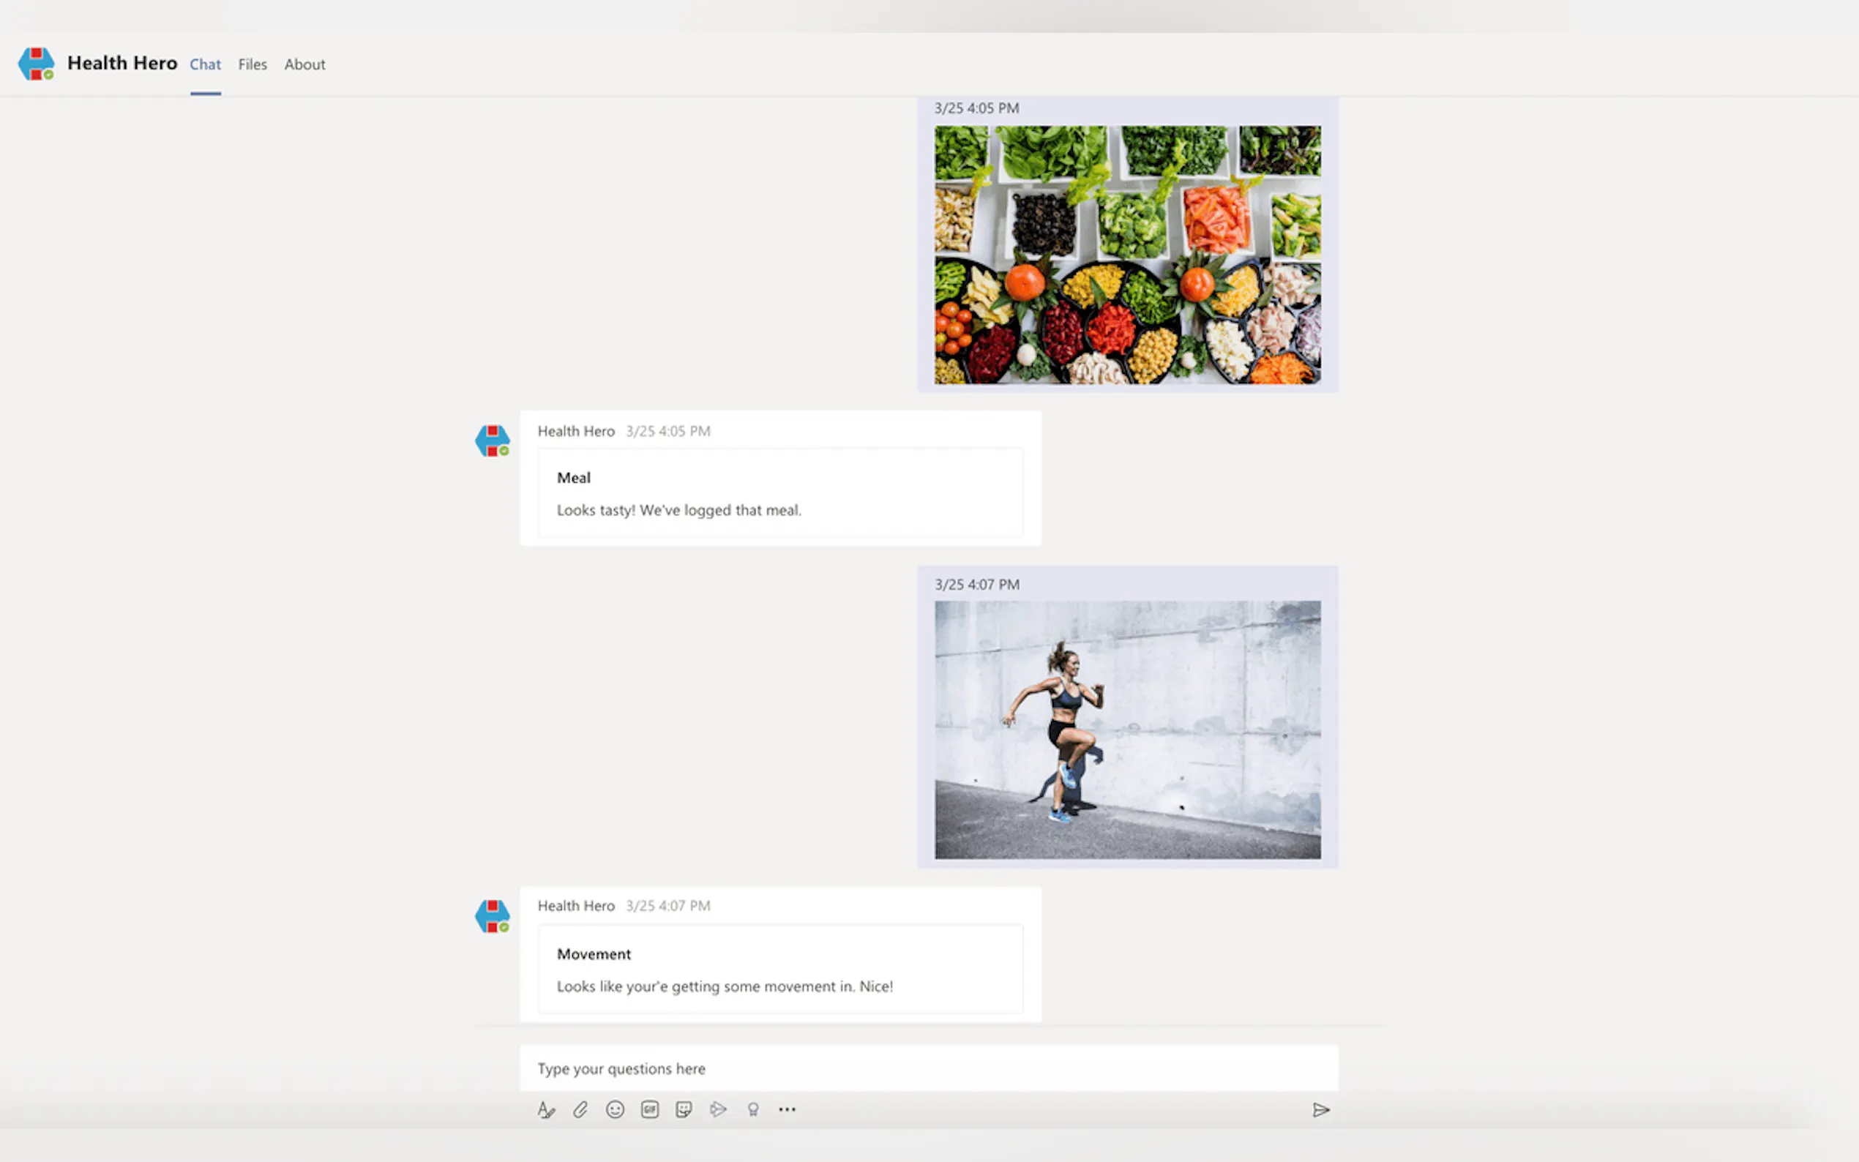Click the Movement card message
This screenshot has height=1162, width=1859.
[780, 970]
